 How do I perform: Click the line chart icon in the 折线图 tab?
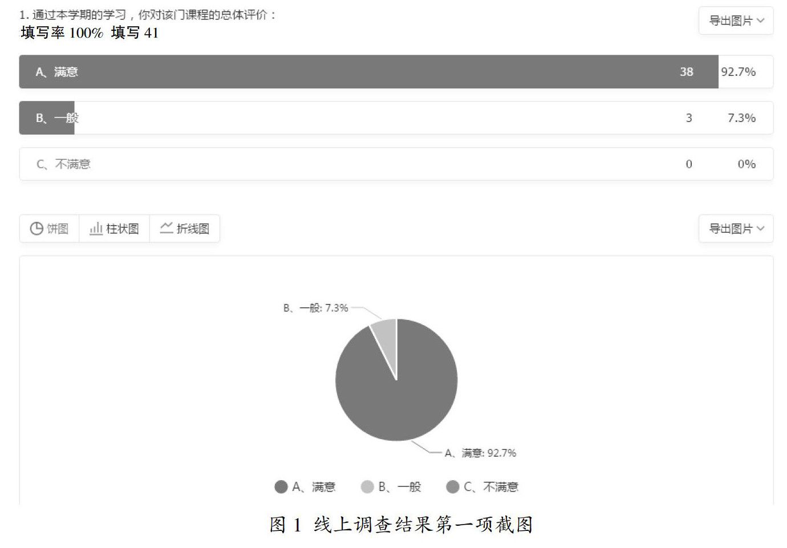coord(167,228)
